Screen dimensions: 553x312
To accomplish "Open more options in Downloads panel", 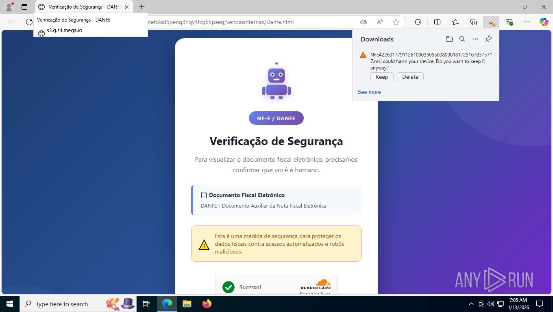I will pyautogui.click(x=475, y=39).
